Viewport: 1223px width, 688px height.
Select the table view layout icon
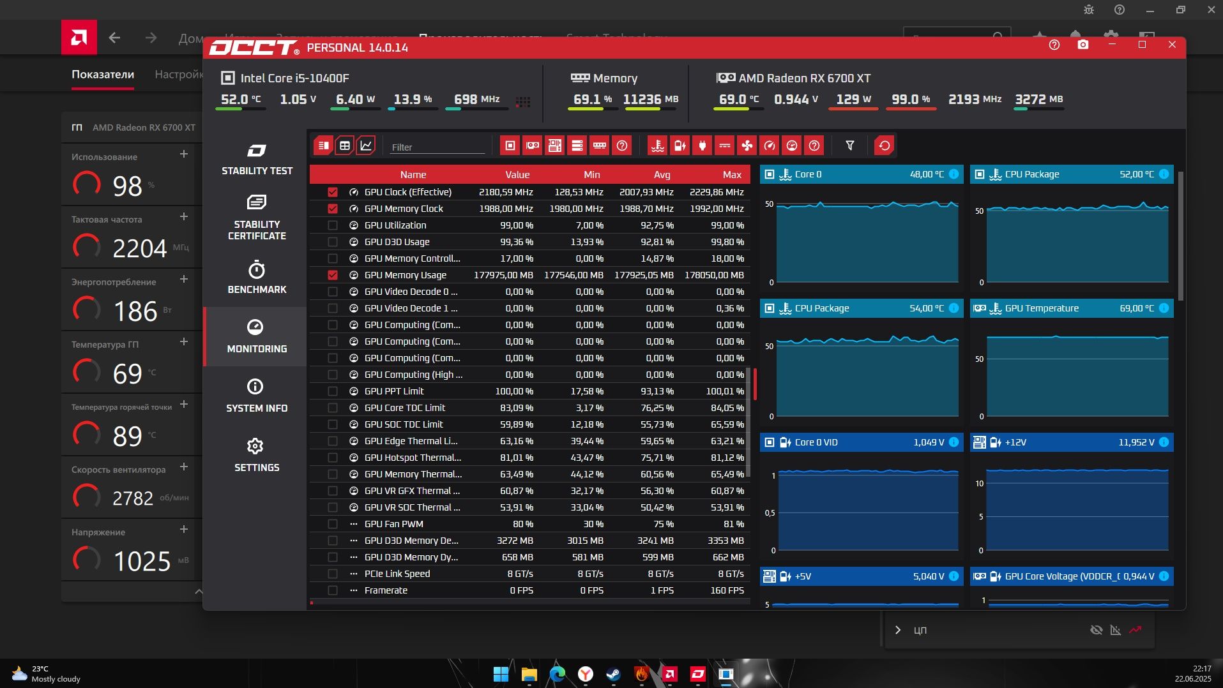(x=345, y=146)
